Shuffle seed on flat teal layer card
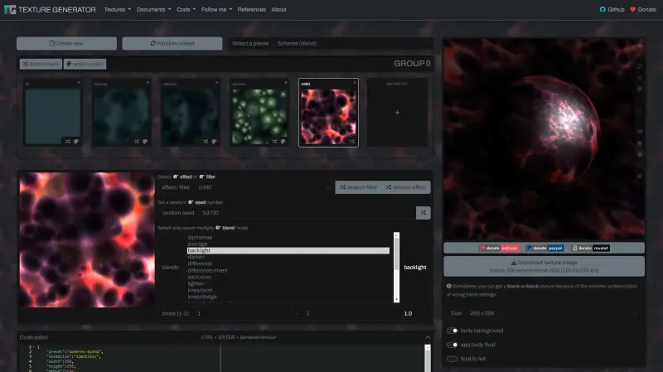Image resolution: width=663 pixels, height=372 pixels. click(68, 141)
